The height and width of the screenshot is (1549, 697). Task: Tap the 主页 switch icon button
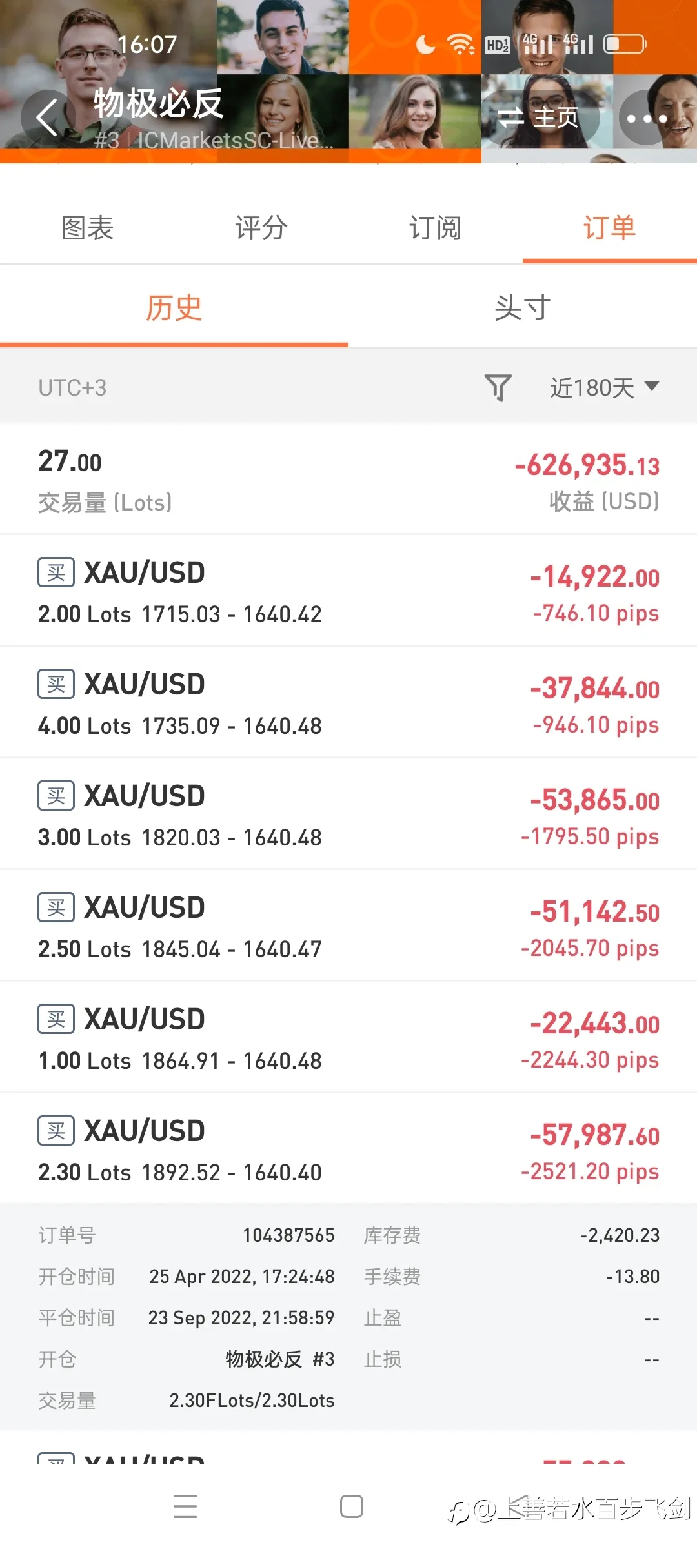(x=540, y=117)
